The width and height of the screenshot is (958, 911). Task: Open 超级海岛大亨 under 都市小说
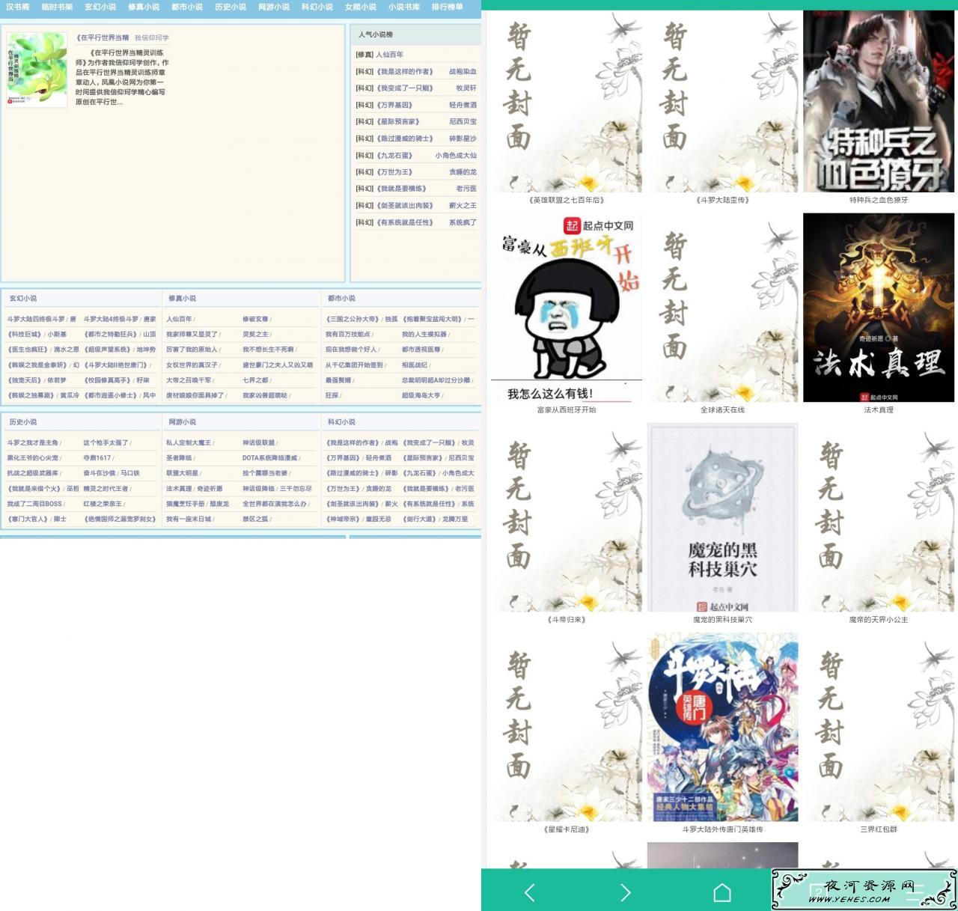421,395
